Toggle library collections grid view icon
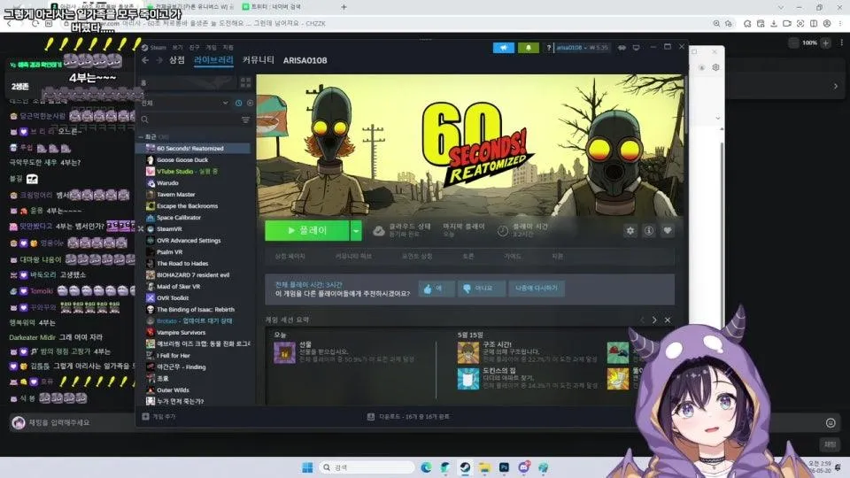This screenshot has width=850, height=478. click(245, 82)
